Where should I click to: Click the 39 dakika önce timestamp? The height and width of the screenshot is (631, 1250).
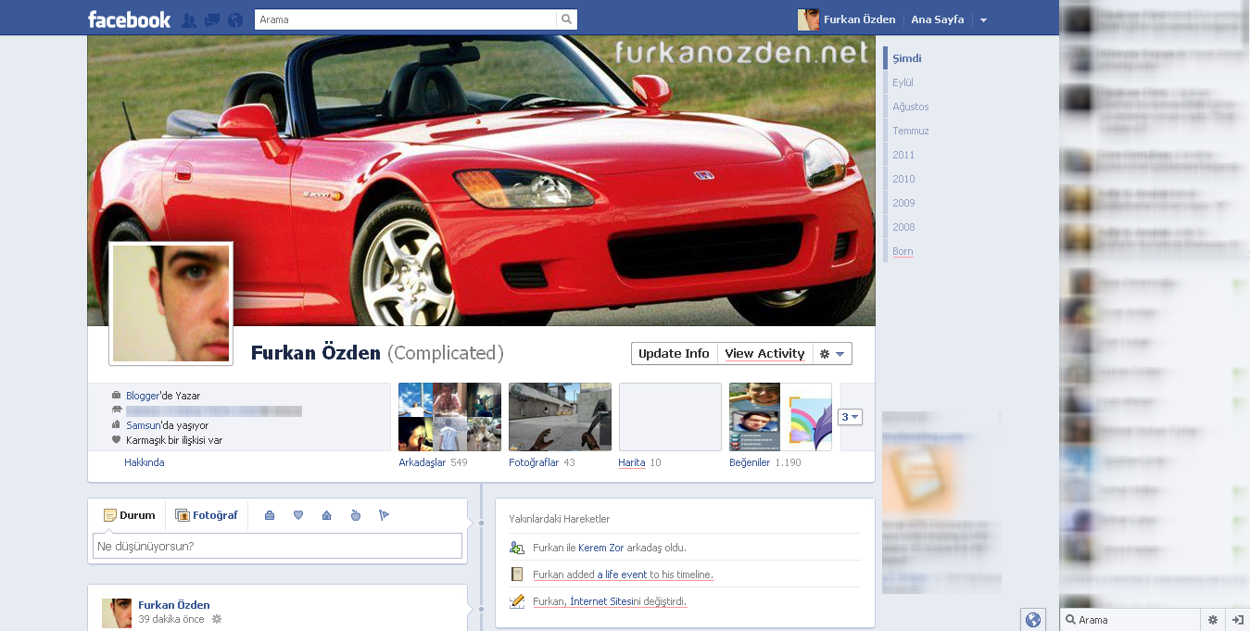171,619
